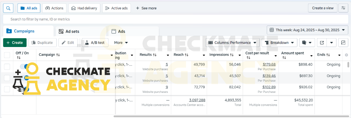Image resolution: width=351 pixels, height=118 pixels.
Task: Sort by the Results column arrows
Action: pyautogui.click(x=155, y=55)
